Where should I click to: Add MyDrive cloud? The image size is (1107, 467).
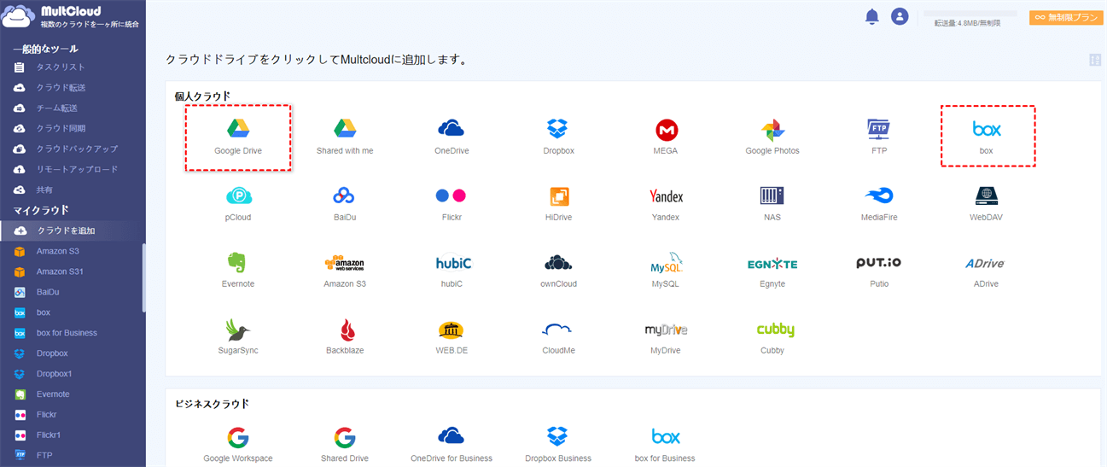[666, 337]
